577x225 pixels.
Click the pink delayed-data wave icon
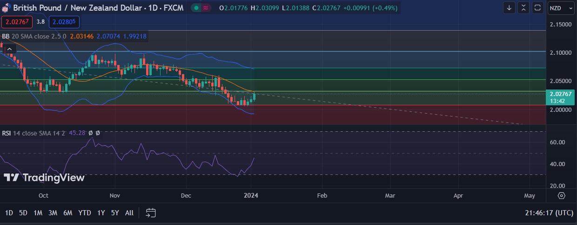tap(206, 8)
